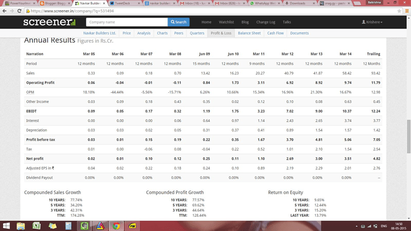Click the Dividend Payout row label

tap(39, 177)
